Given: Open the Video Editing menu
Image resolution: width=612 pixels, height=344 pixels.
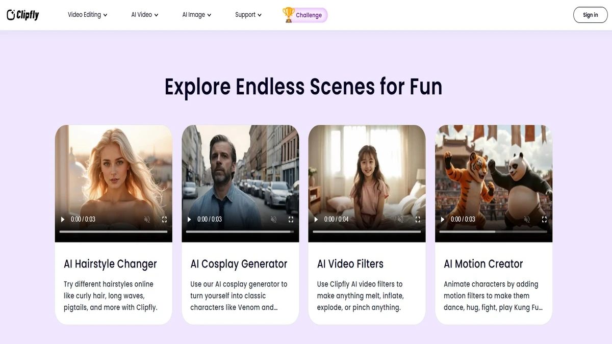Looking at the screenshot, I should click(88, 15).
